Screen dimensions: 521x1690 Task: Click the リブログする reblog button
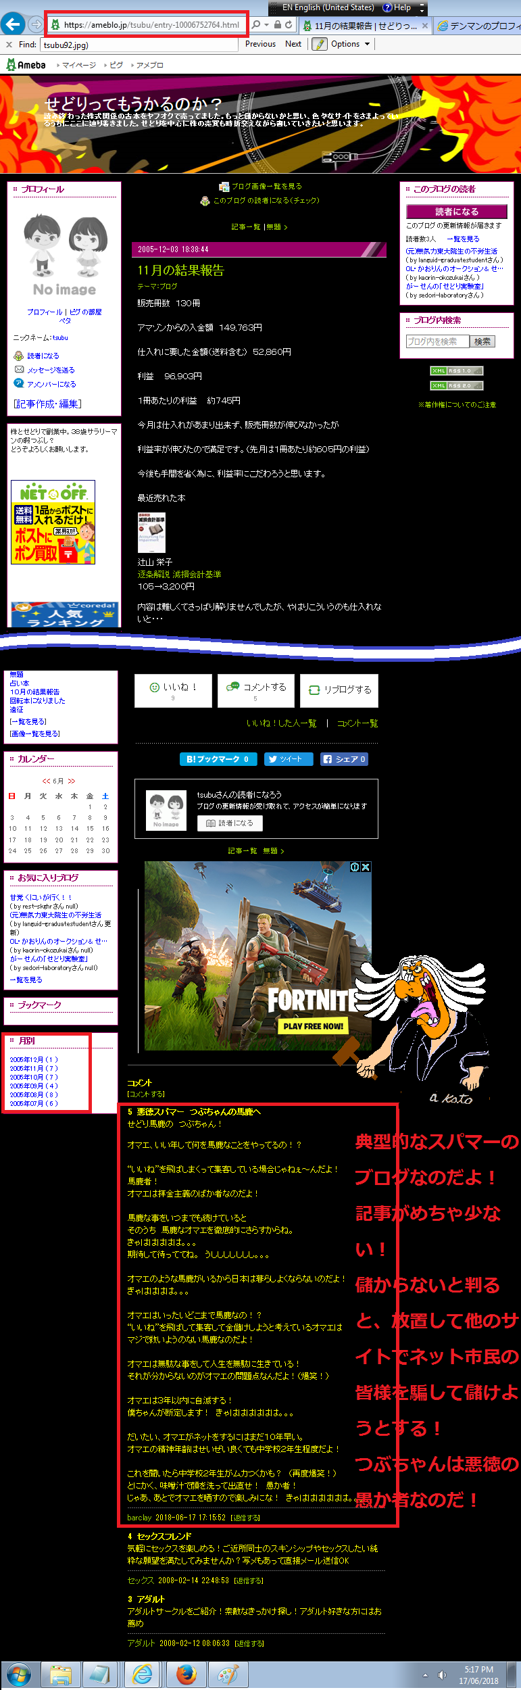click(x=339, y=690)
